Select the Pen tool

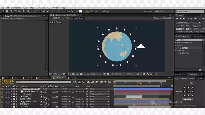point(32,11)
